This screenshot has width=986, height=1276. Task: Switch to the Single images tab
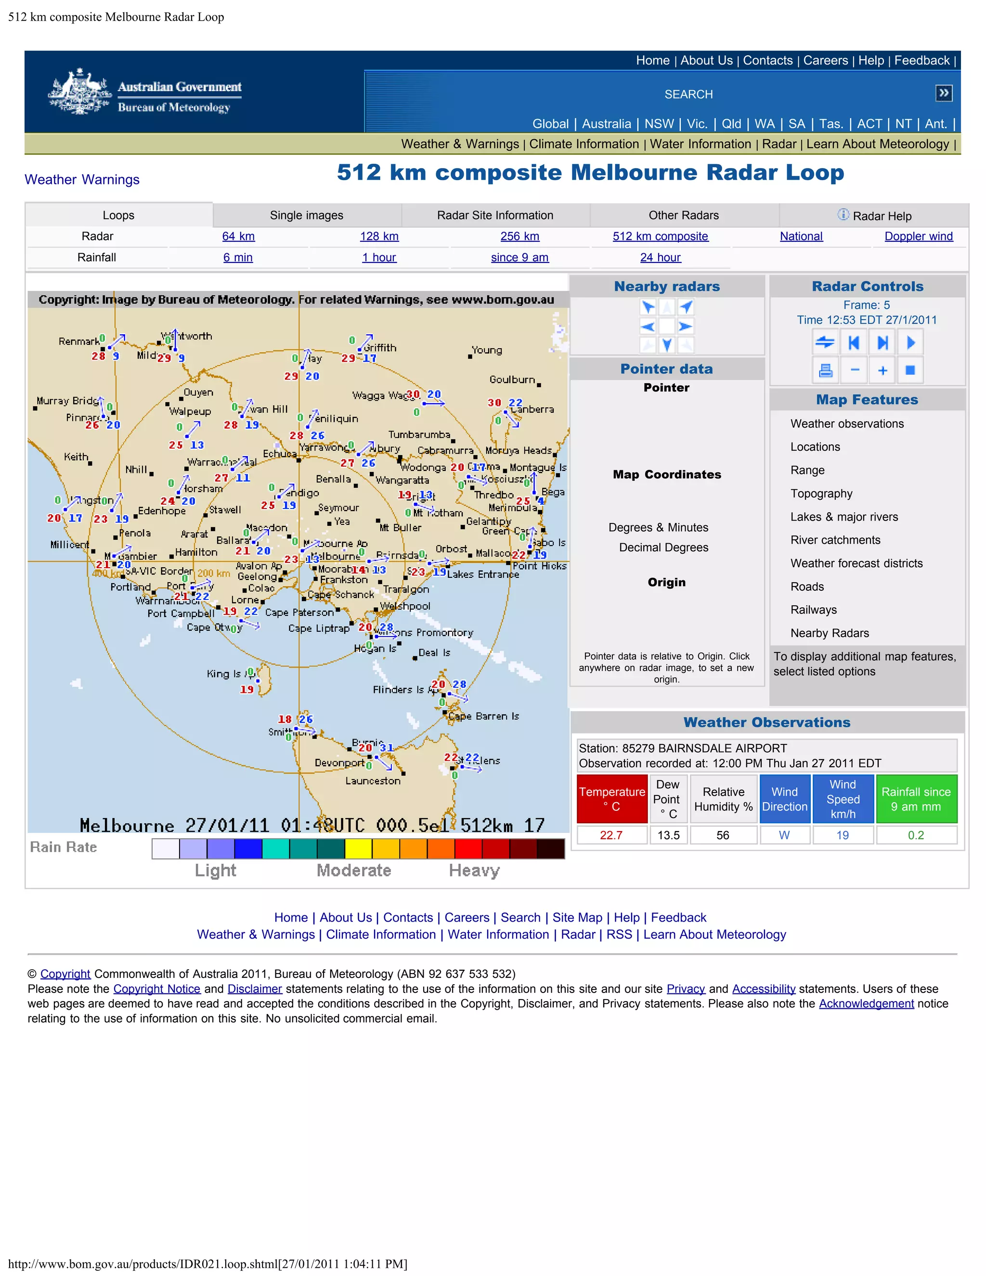point(306,215)
